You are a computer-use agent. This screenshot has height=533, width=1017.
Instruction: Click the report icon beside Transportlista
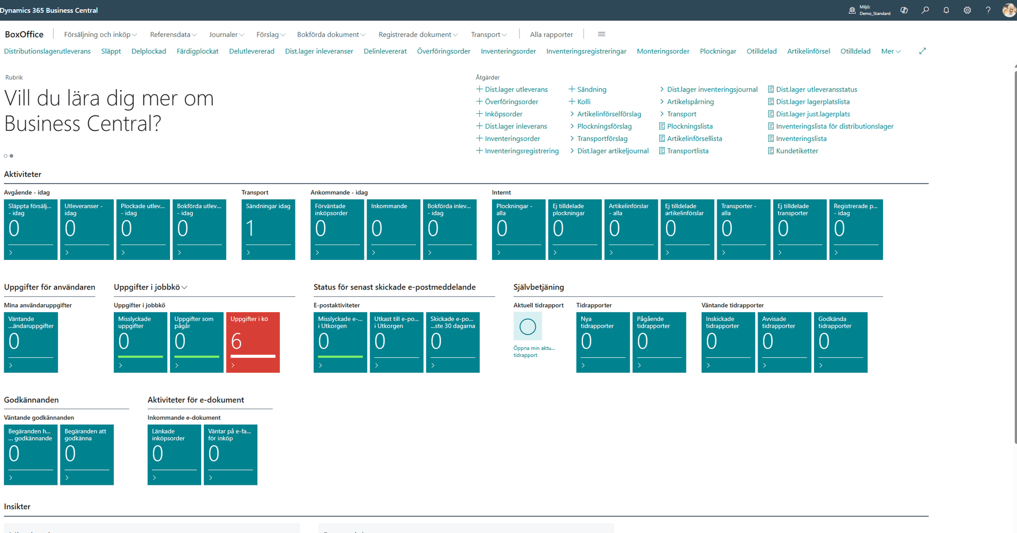662,151
